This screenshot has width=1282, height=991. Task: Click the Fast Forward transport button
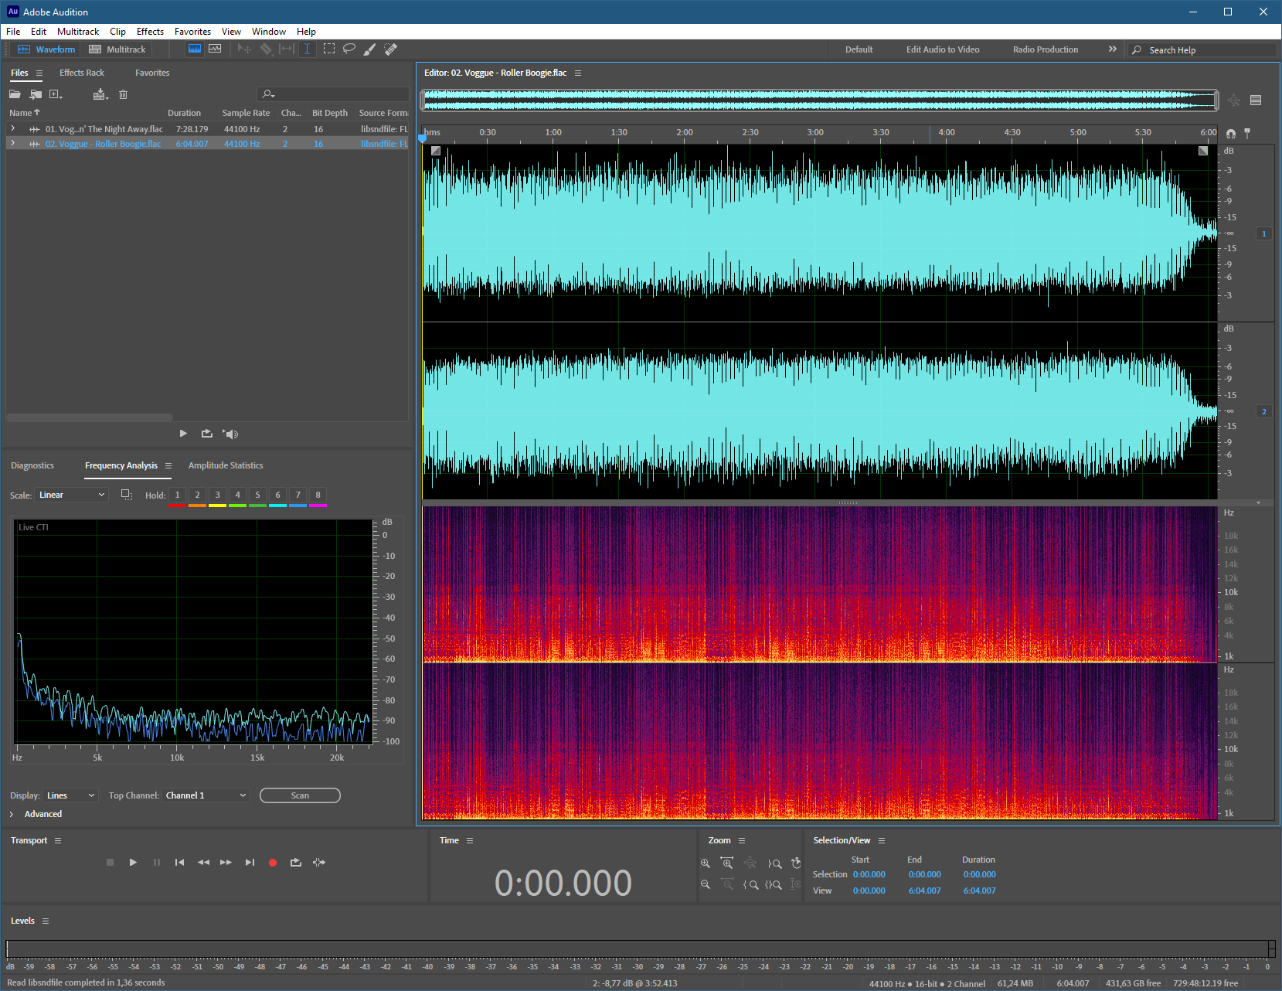click(x=226, y=862)
